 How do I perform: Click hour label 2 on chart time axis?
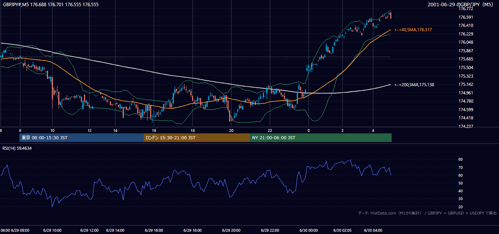pos(342,130)
